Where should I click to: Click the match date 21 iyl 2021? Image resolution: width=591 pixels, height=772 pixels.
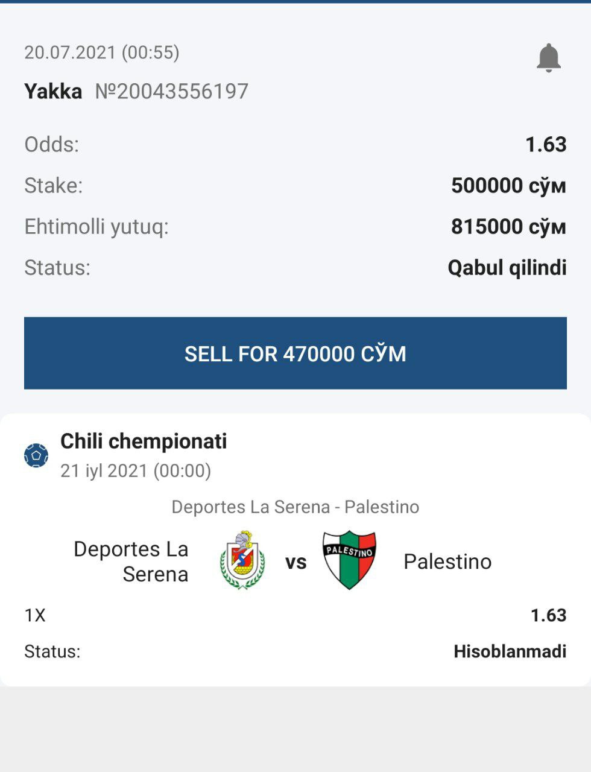[x=135, y=470]
